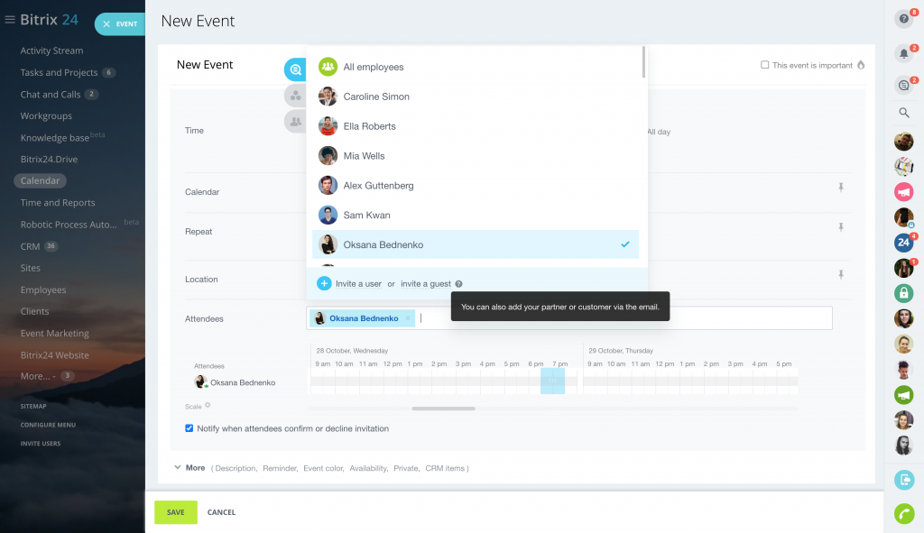Uncheck notify when attendees confirm checkbox

tap(189, 428)
